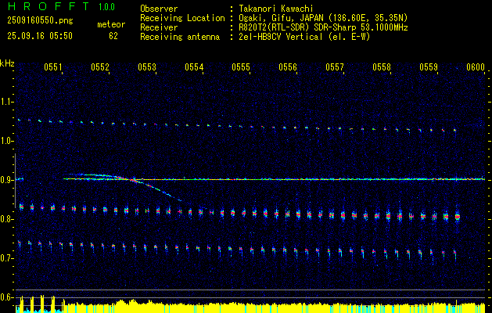
Task: Click the 0.6 frequency axis label
Action: [6, 297]
